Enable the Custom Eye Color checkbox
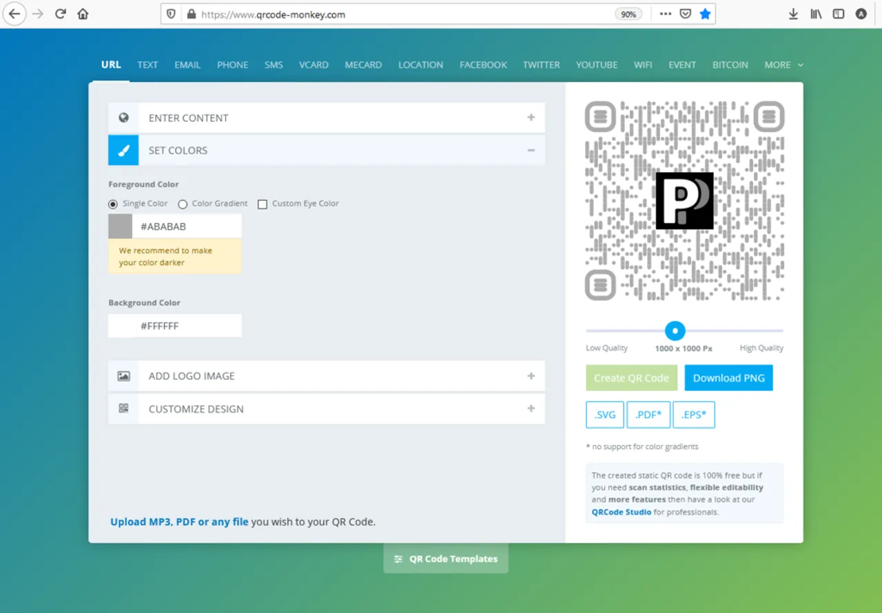 (263, 204)
